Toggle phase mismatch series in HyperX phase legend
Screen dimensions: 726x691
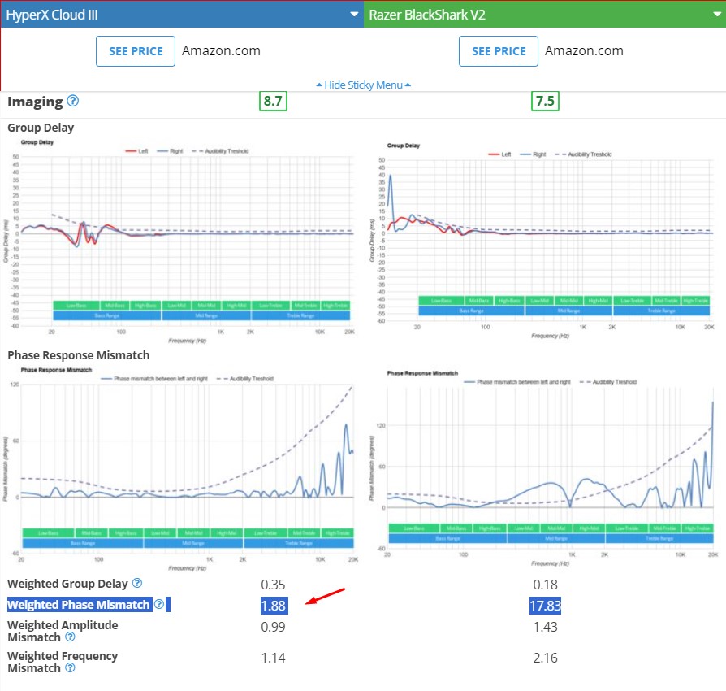point(154,379)
